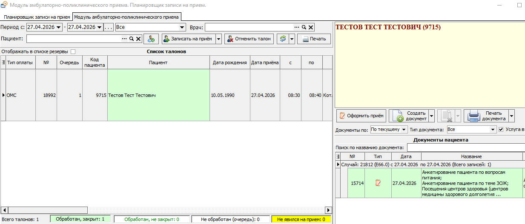Image resolution: width=525 pixels, height=224 pixels.
Task: Clear the Врач field with the X icon
Action: coord(311,27)
